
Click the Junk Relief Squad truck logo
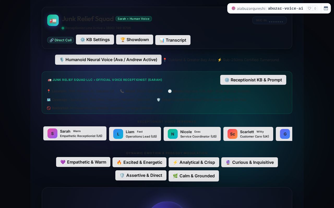(53, 20)
